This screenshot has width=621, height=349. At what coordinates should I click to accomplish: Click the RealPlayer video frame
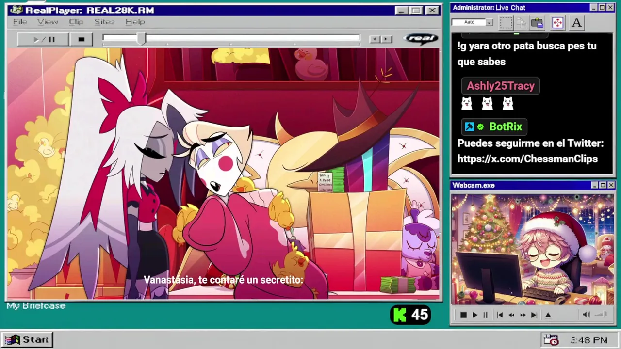coord(223,173)
